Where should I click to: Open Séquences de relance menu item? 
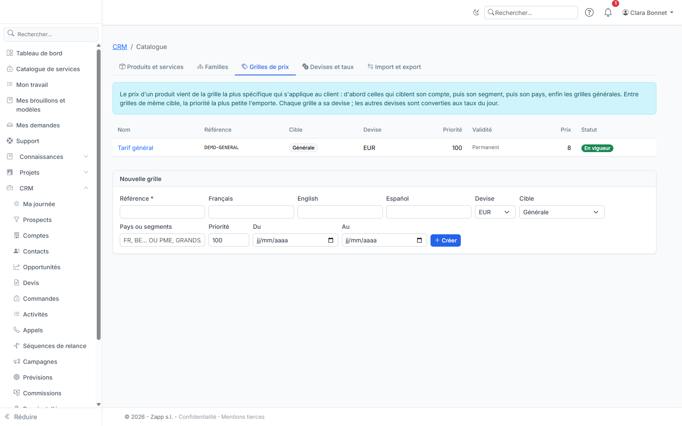pyautogui.click(x=55, y=346)
